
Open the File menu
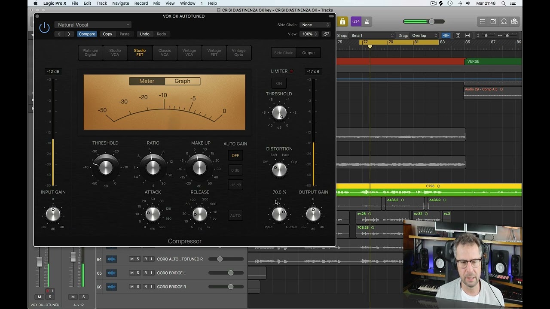(x=75, y=3)
